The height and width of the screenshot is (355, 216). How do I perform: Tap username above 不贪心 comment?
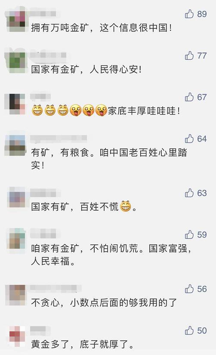(56, 288)
